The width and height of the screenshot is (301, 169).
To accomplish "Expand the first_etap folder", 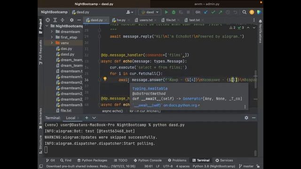I will (52, 37).
